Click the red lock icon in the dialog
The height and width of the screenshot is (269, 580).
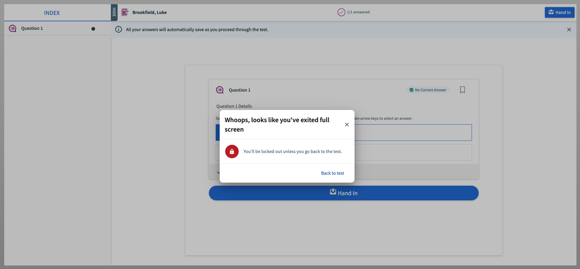232,152
